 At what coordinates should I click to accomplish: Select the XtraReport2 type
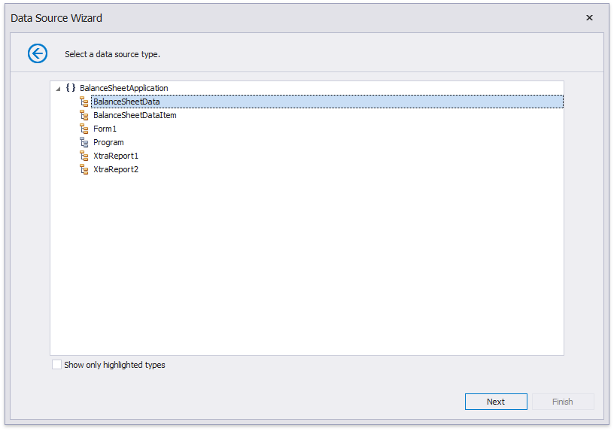pyautogui.click(x=116, y=169)
